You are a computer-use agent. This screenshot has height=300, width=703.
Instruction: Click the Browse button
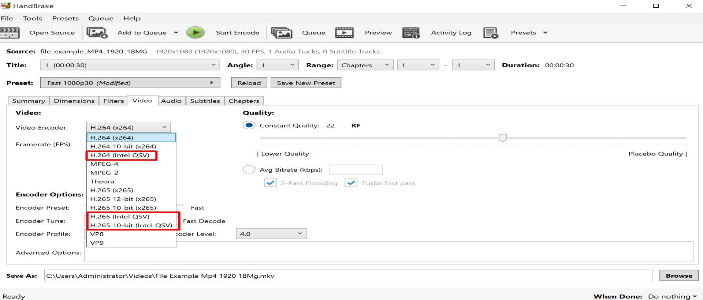[679, 276]
